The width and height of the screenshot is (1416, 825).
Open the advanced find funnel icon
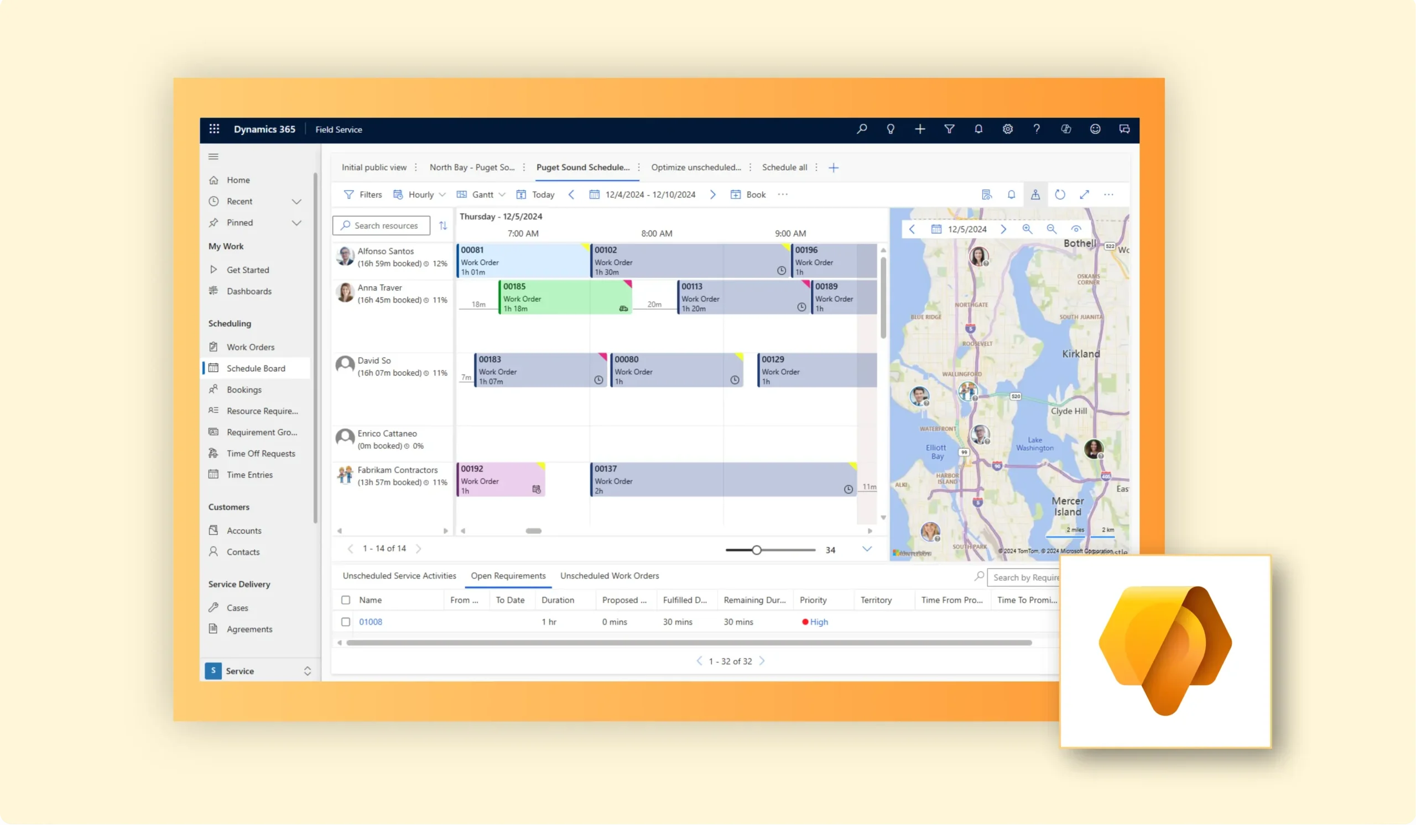pyautogui.click(x=949, y=129)
